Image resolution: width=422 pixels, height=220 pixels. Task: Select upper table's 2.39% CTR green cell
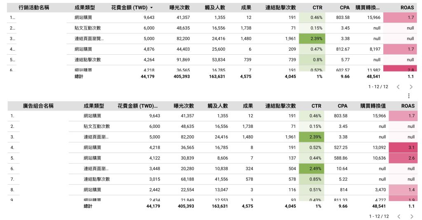[x=312, y=38]
